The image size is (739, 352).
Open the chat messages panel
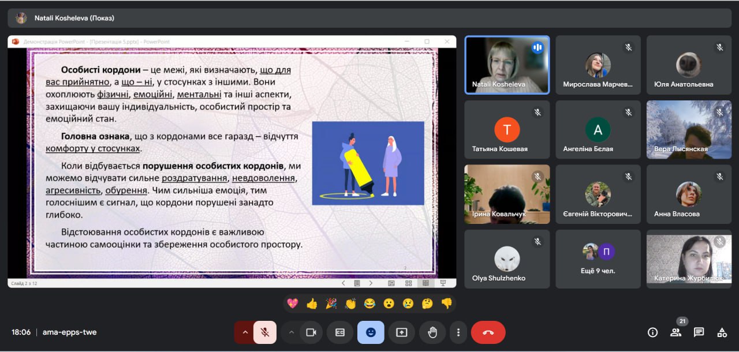pos(699,332)
